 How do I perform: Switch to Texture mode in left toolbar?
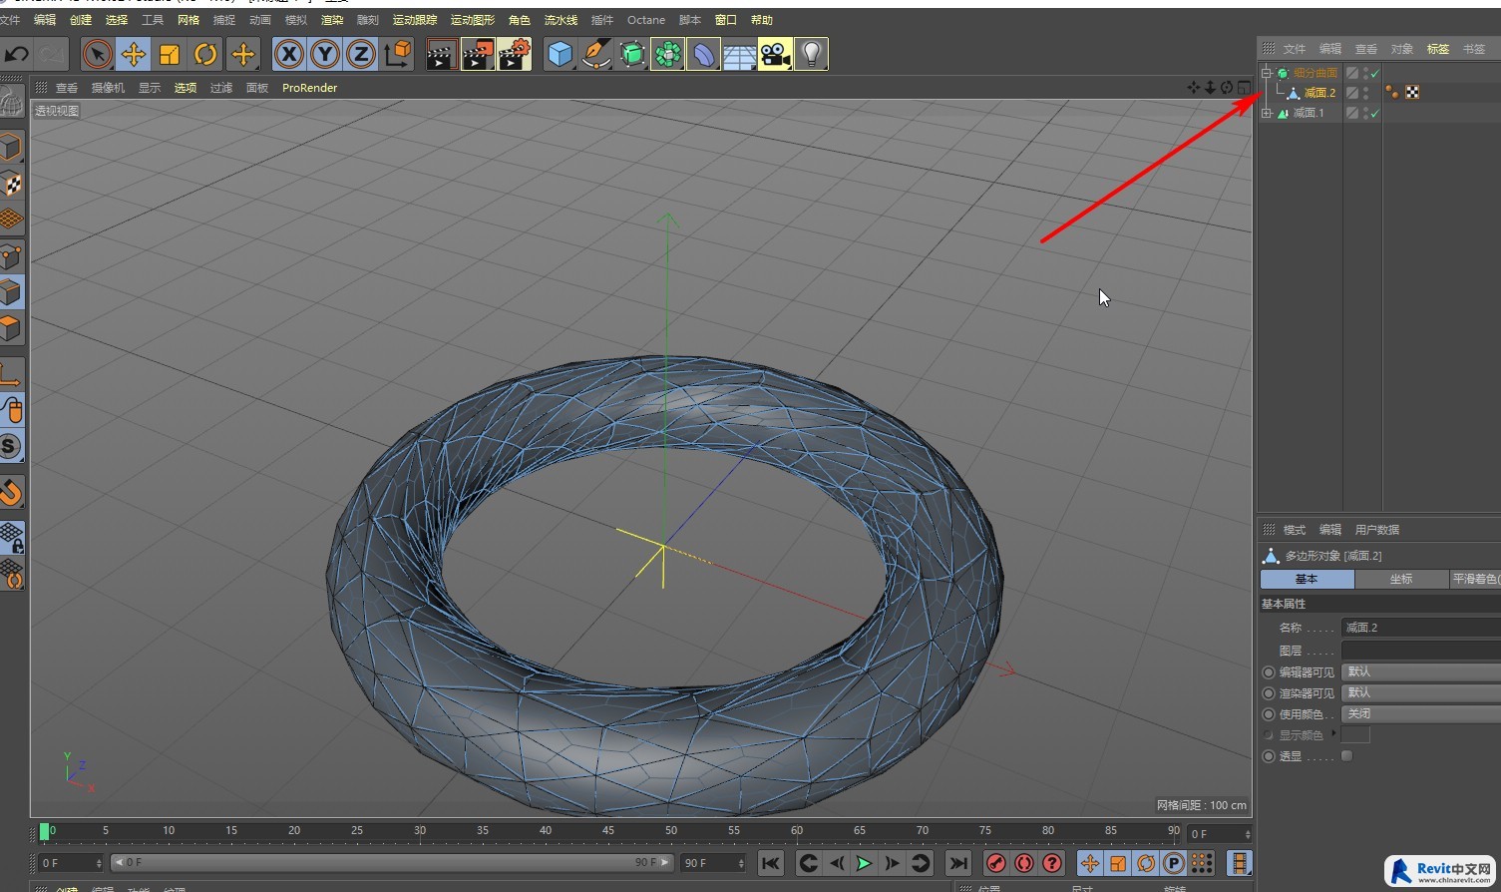point(11,184)
